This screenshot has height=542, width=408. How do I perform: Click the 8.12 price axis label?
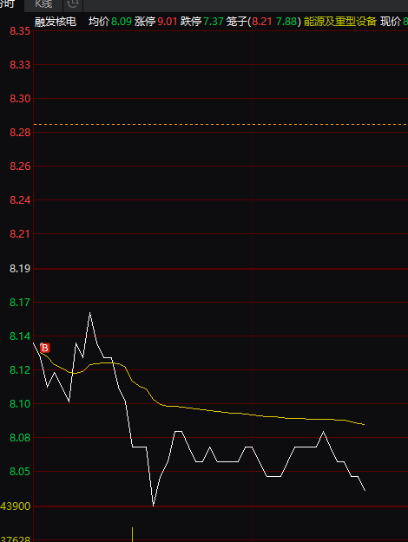click(20, 369)
